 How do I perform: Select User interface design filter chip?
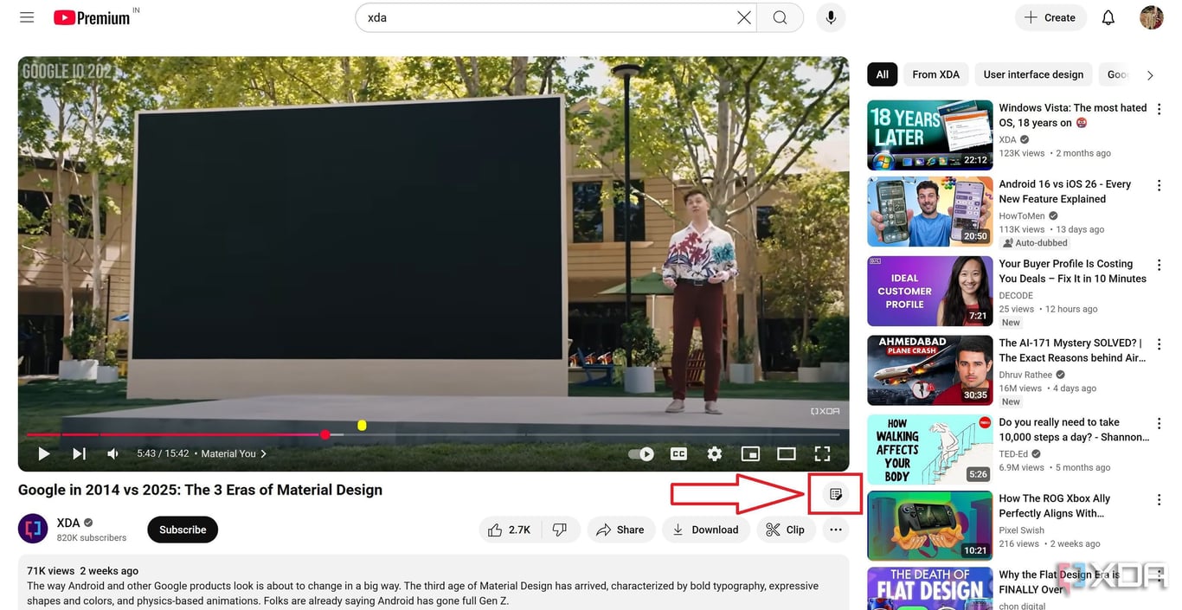pos(1033,74)
